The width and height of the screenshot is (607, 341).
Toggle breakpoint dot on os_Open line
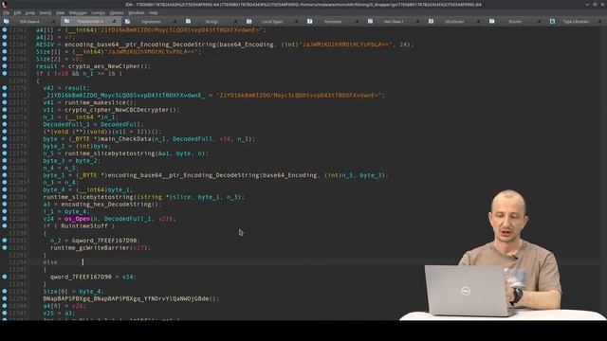(5, 219)
